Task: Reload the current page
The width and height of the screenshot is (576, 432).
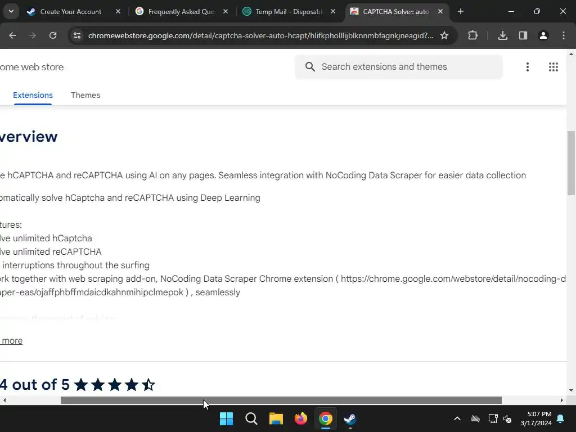Action: click(53, 35)
